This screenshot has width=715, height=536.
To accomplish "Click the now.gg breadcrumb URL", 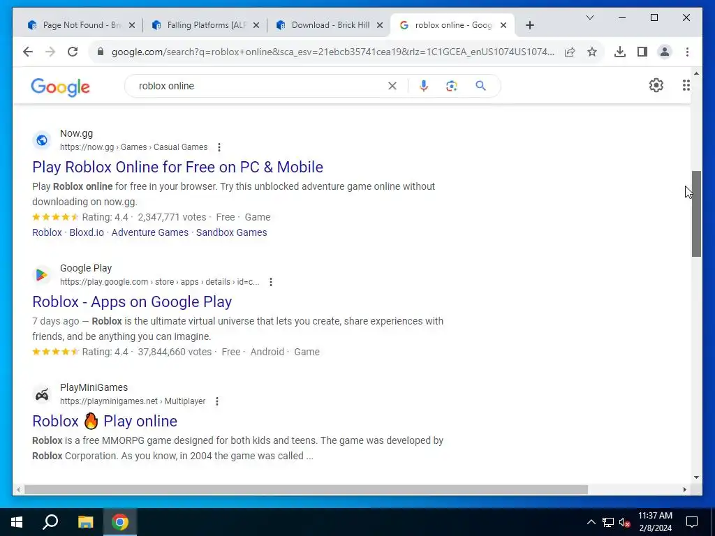I will click(133, 147).
